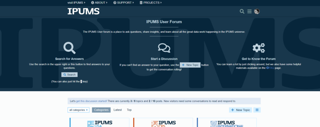Viewport: 320px width, 127px height.
Task: Click the Start a Discussion speech bubbles icon
Action: point(164,48)
